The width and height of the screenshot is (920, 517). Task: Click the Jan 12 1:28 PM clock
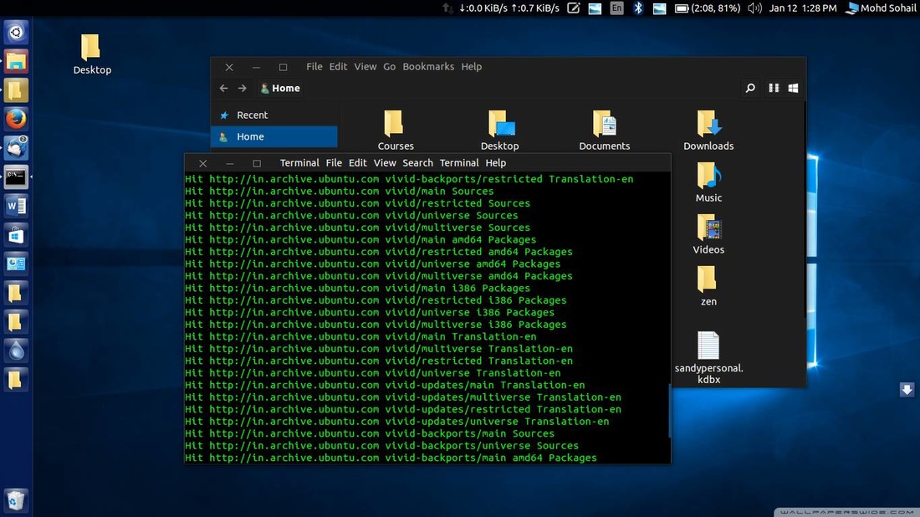(x=803, y=8)
